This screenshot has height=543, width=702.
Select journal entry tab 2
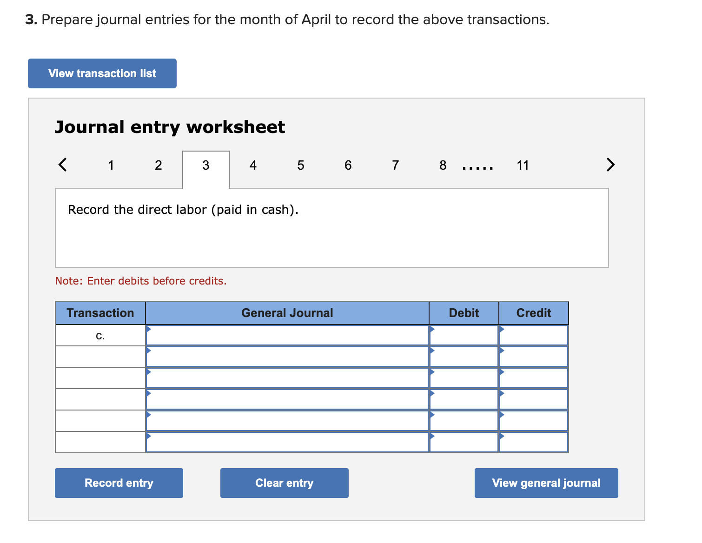158,165
